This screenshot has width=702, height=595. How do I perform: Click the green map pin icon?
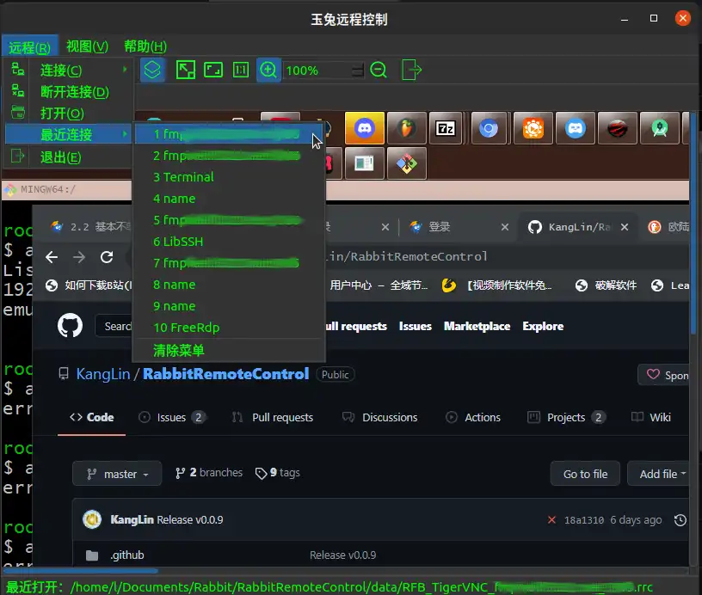point(660,128)
